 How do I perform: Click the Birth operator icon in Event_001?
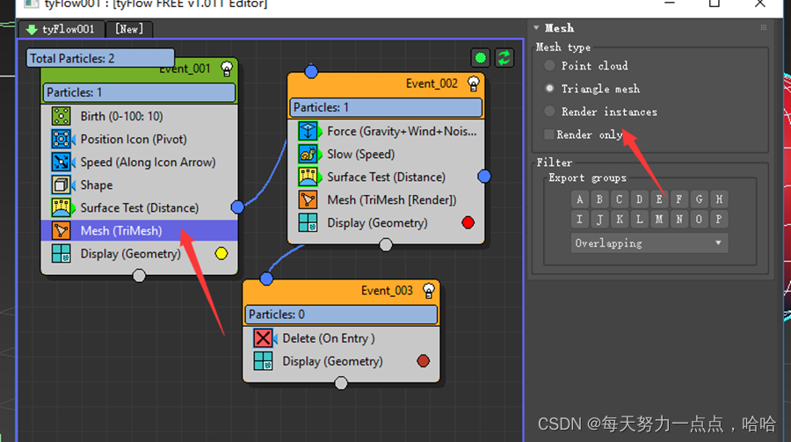tap(61, 116)
